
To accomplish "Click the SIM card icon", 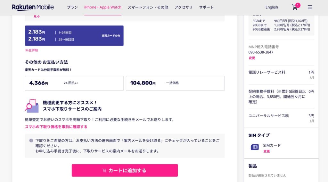I will pos(255,147).
